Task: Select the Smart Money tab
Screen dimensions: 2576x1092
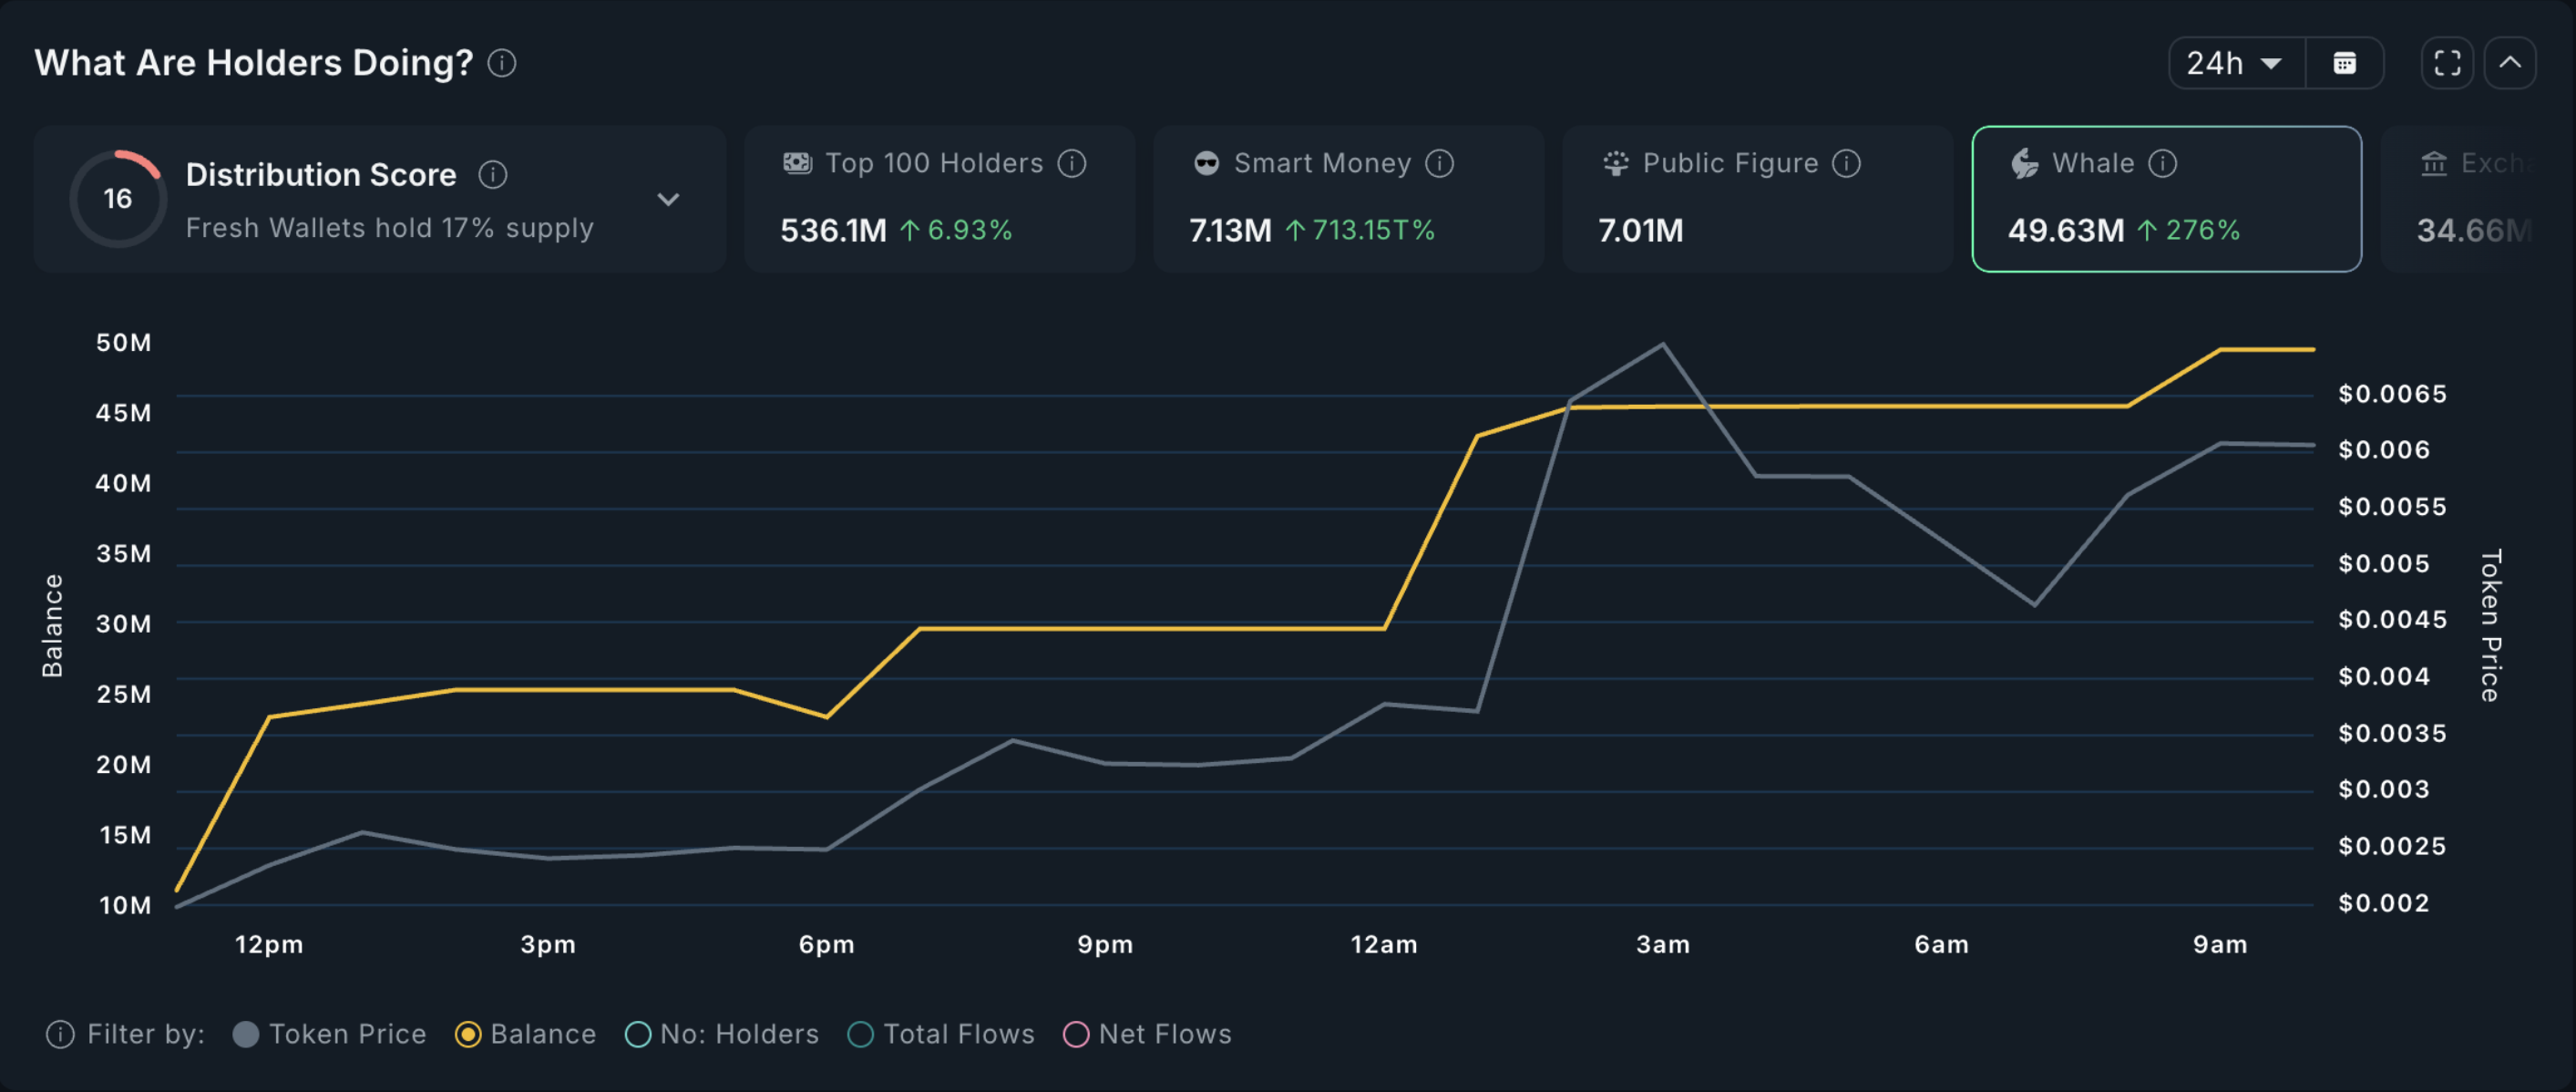Action: pyautogui.click(x=1349, y=199)
